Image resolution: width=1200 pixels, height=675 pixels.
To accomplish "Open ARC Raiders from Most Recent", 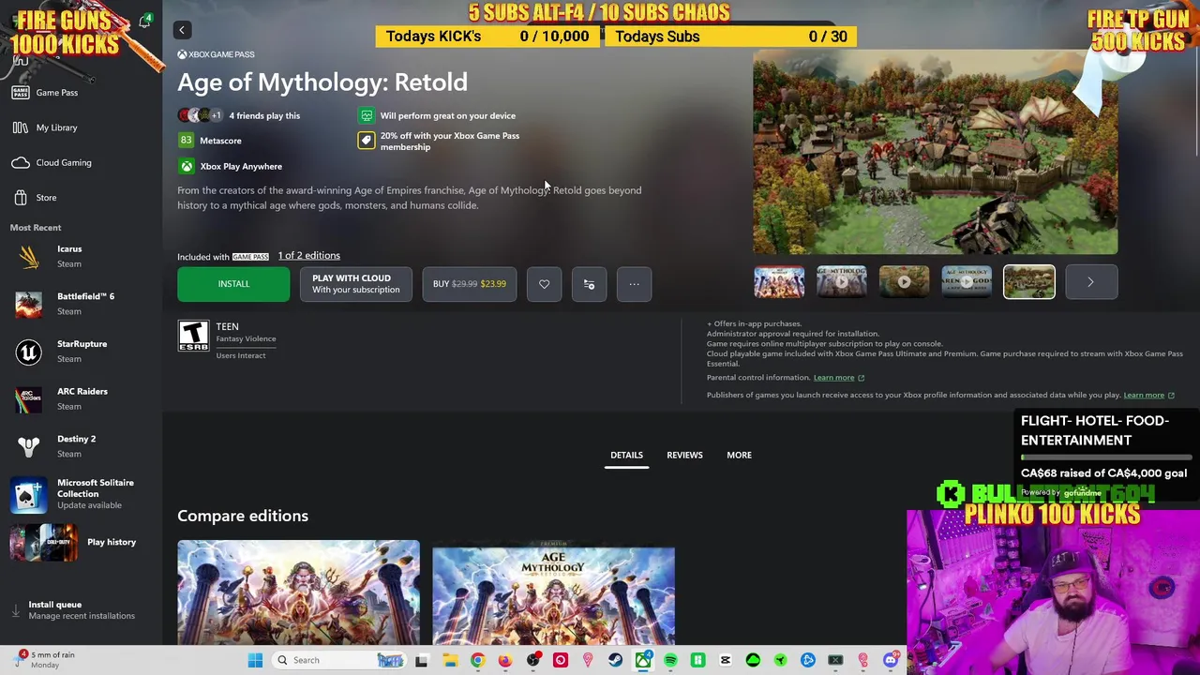I will (82, 398).
